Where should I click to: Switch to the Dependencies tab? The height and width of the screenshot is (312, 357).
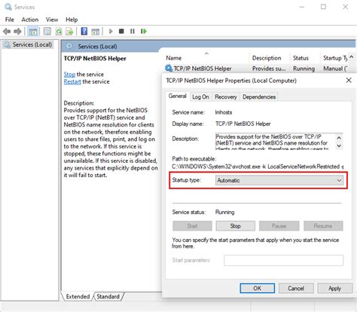(259, 97)
